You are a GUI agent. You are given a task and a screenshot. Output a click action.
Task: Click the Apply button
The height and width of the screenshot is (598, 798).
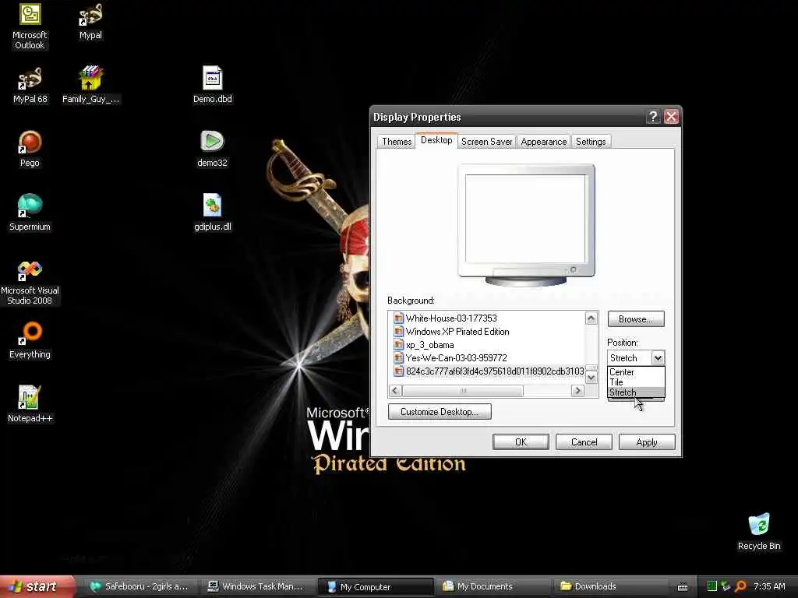point(647,442)
